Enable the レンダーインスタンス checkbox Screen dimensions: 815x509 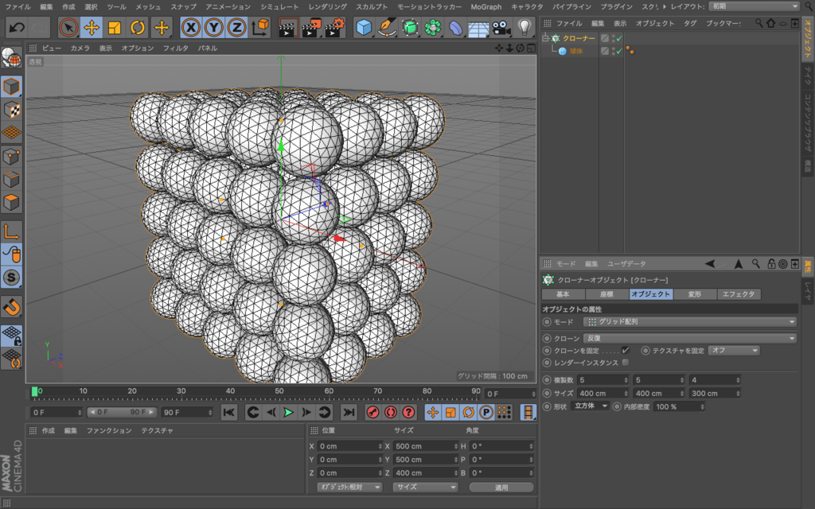click(x=626, y=363)
